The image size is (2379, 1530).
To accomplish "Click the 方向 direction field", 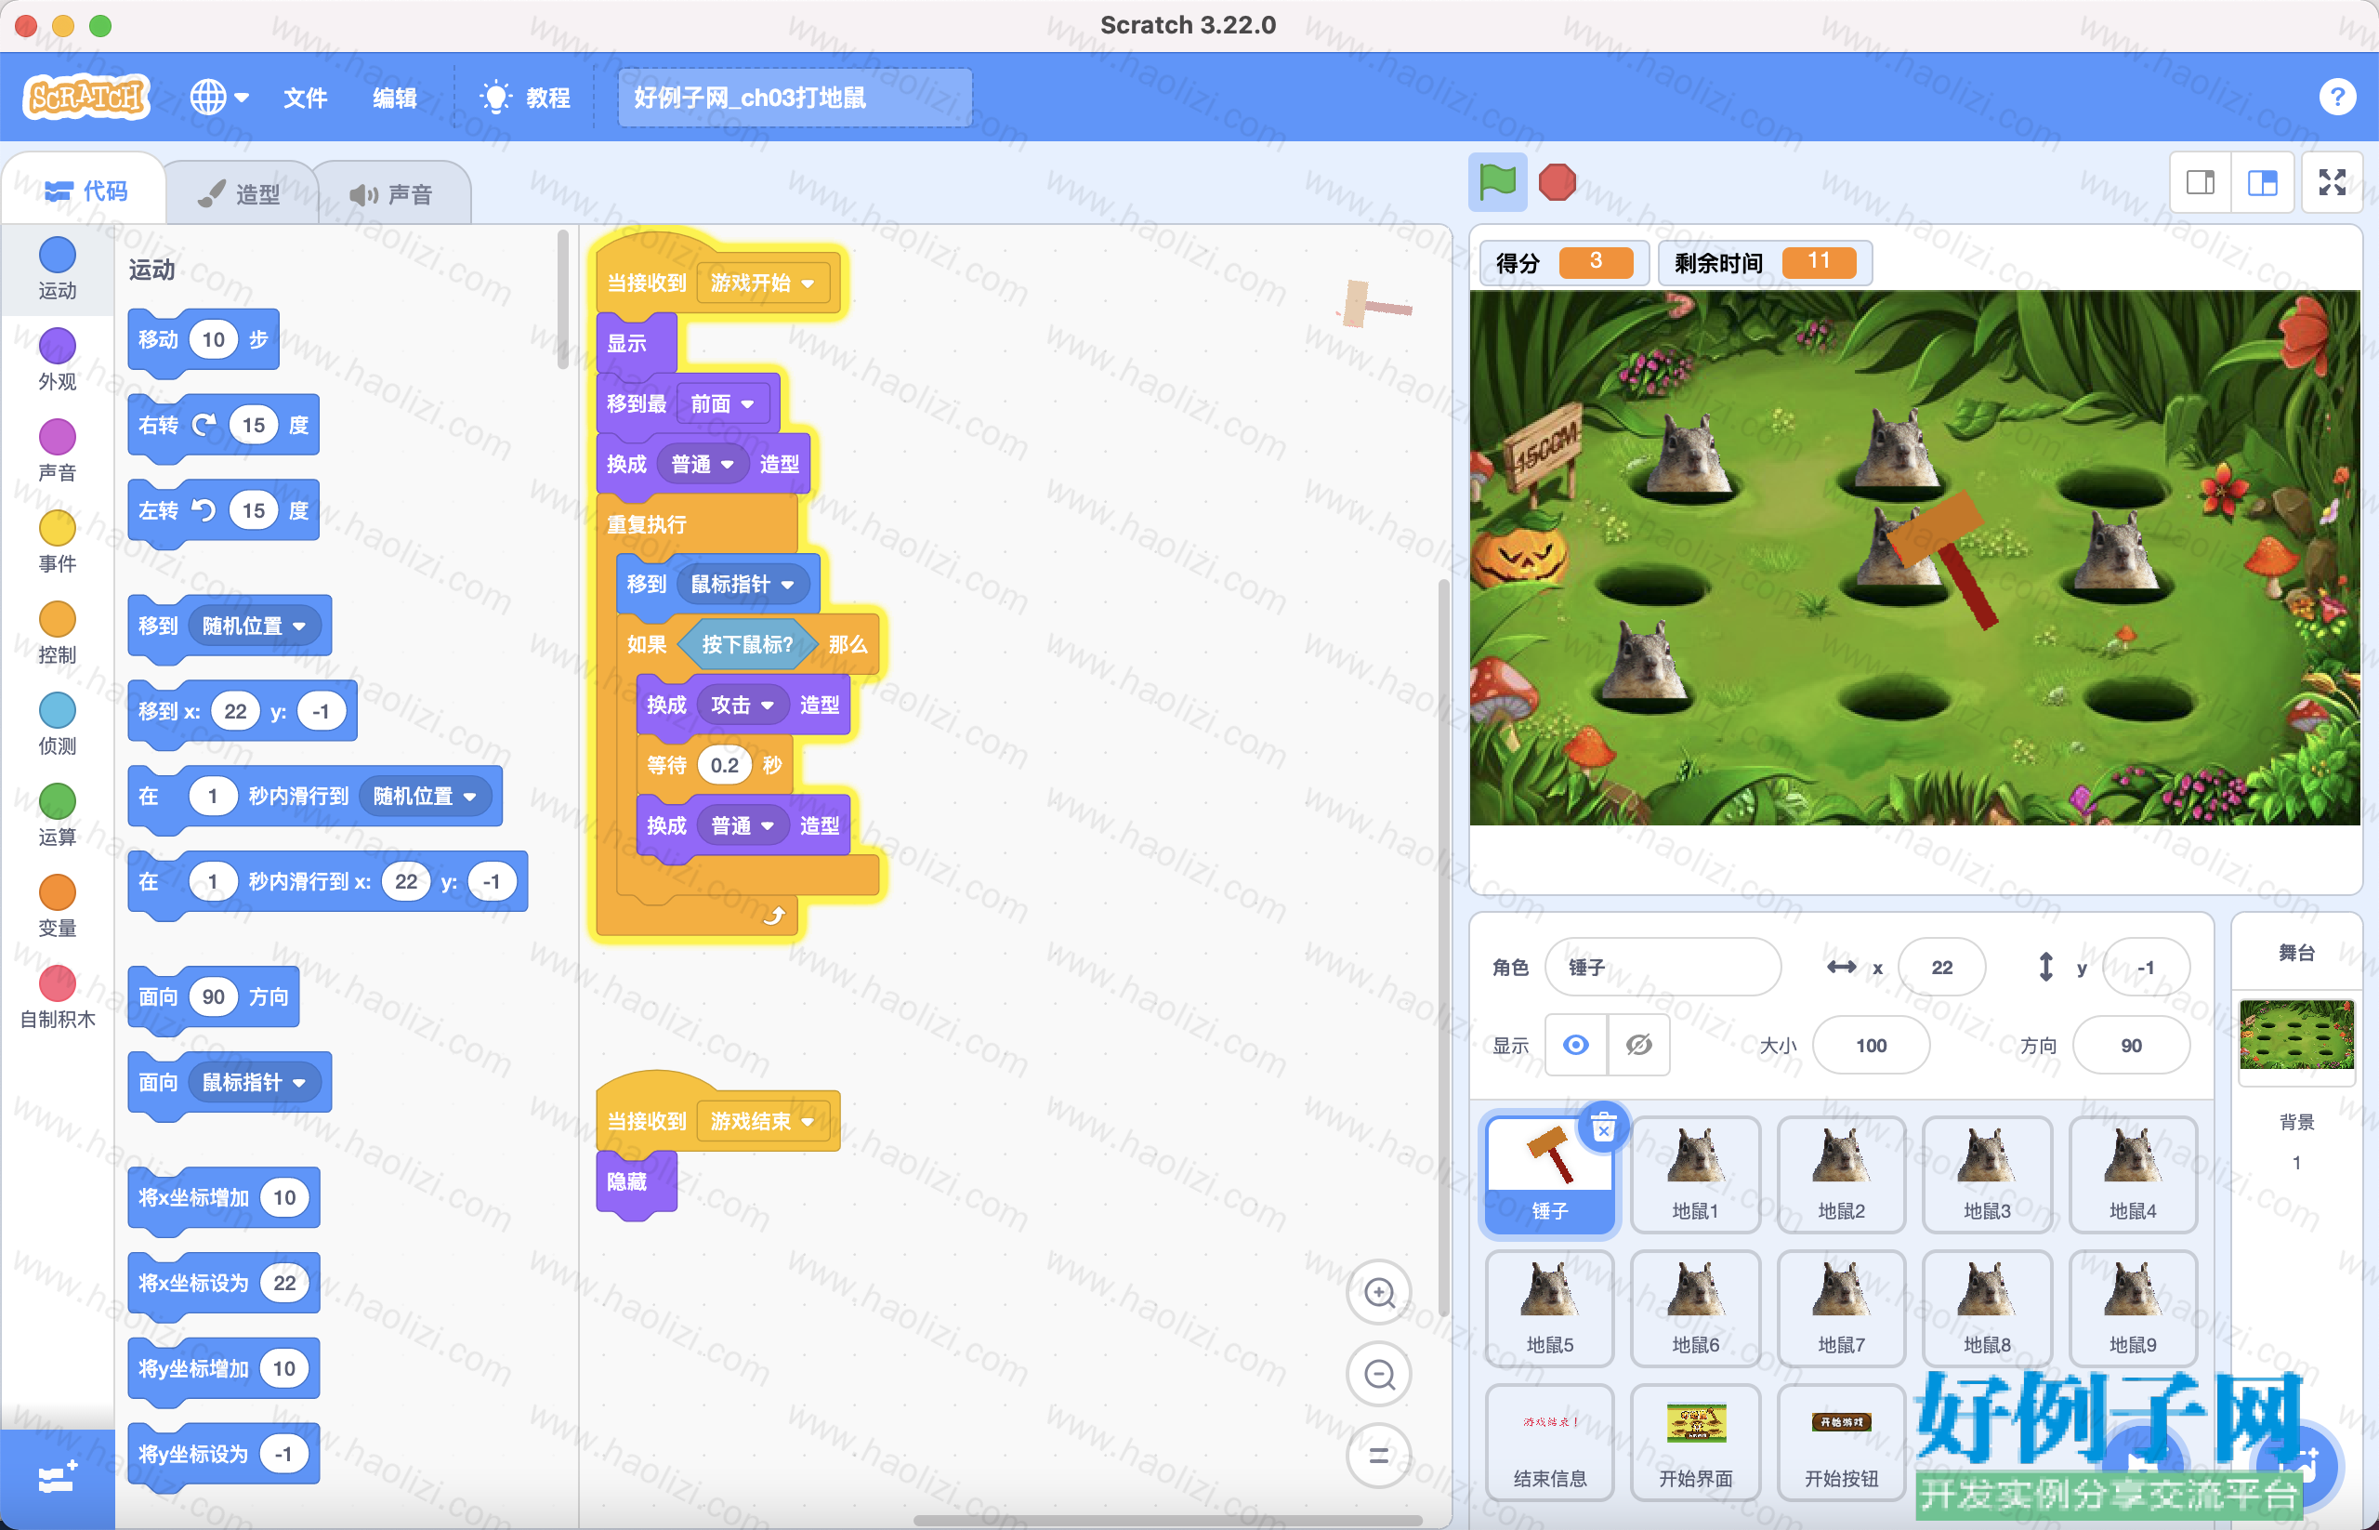I will (2131, 1045).
